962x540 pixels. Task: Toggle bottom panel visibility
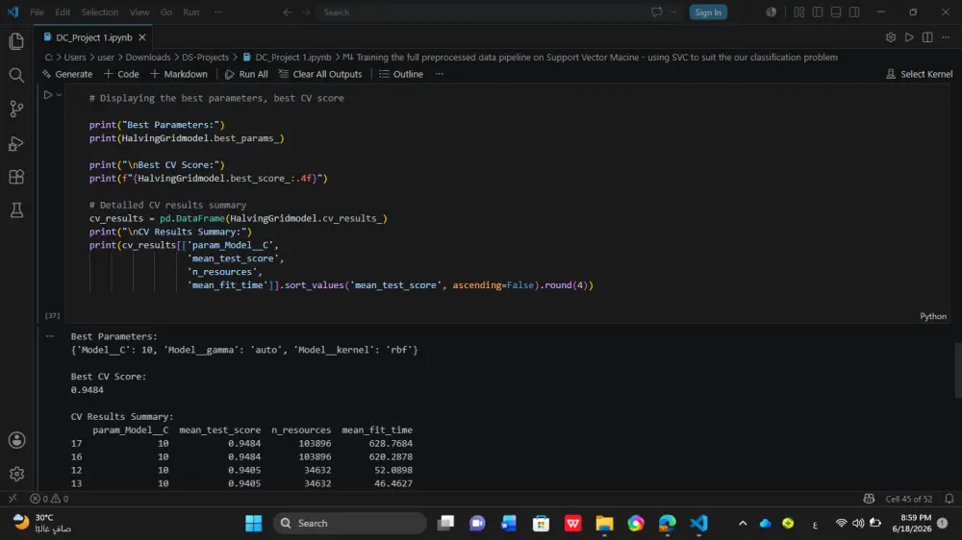coord(836,12)
